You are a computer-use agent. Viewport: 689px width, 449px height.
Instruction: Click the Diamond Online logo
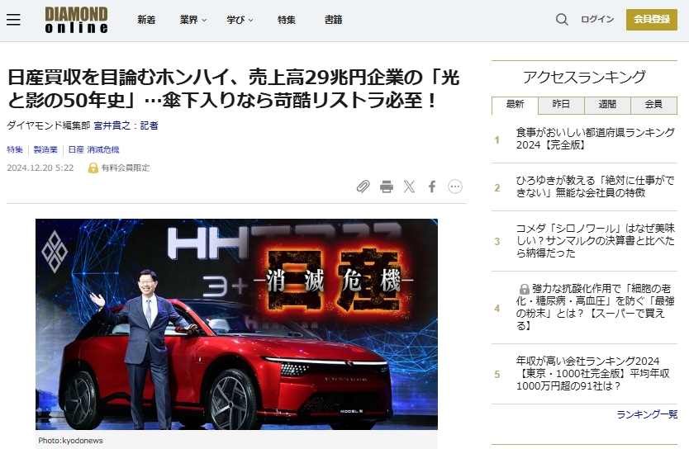tap(77, 20)
